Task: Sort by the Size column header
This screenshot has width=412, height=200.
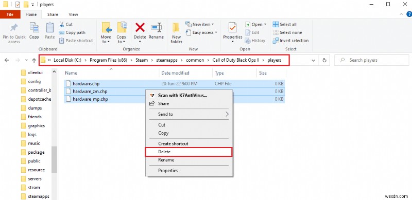Action: [x=263, y=73]
